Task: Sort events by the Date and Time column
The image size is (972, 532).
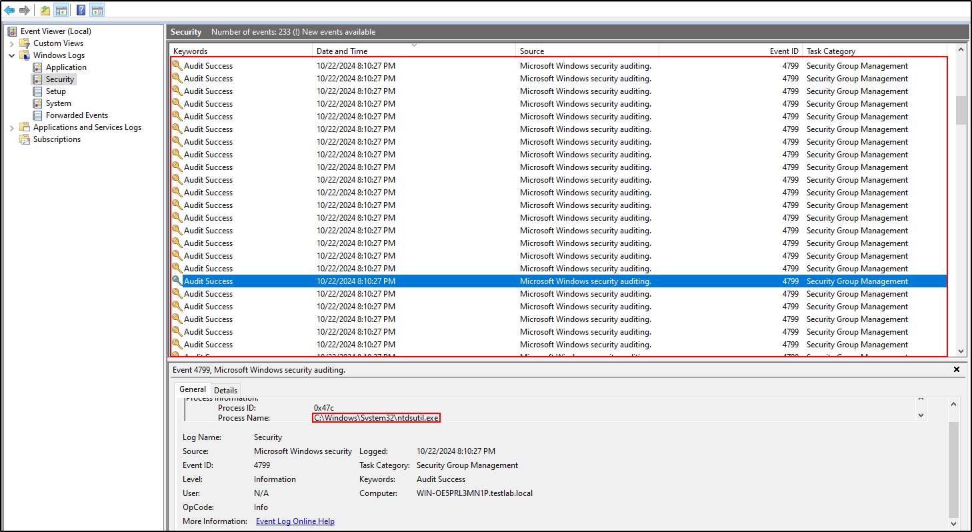Action: pyautogui.click(x=342, y=51)
